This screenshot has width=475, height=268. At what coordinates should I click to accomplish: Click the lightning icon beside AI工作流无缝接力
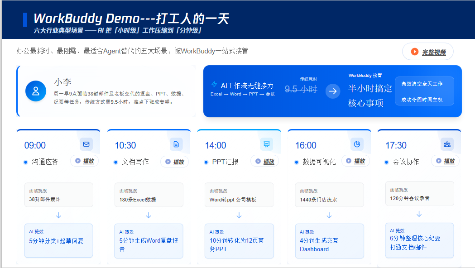(214, 84)
